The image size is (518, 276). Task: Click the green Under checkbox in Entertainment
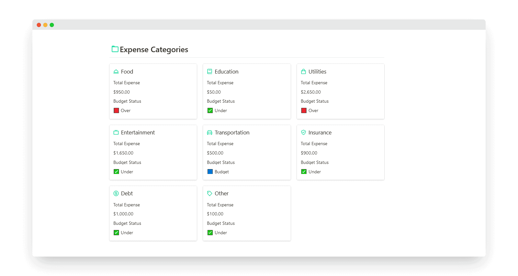116,172
